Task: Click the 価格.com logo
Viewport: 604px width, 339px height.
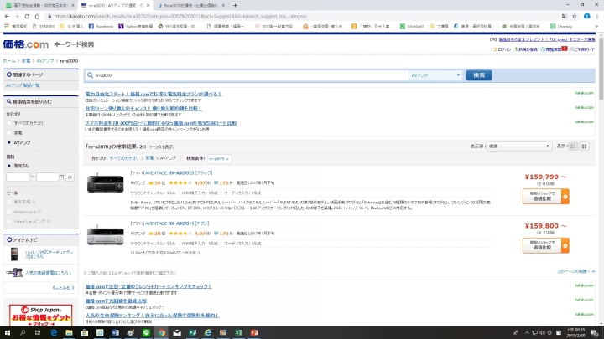Action: (26, 44)
